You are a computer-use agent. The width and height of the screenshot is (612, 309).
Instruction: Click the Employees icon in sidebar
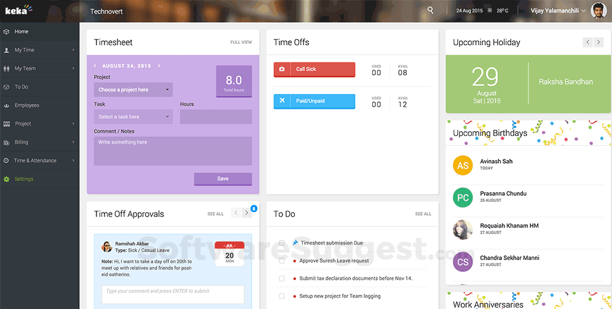6,106
